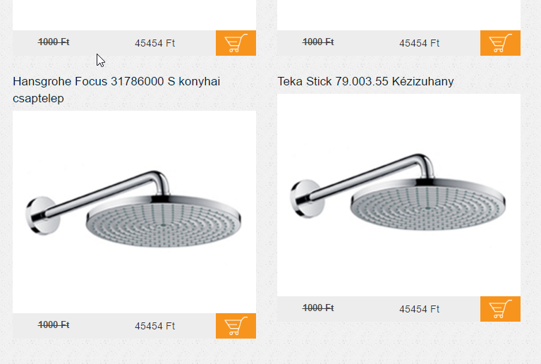Image resolution: width=541 pixels, height=364 pixels.
Task: Open Hansgrohe Focus 31786000 S konyhai csaptelep link
Action: [x=116, y=90]
